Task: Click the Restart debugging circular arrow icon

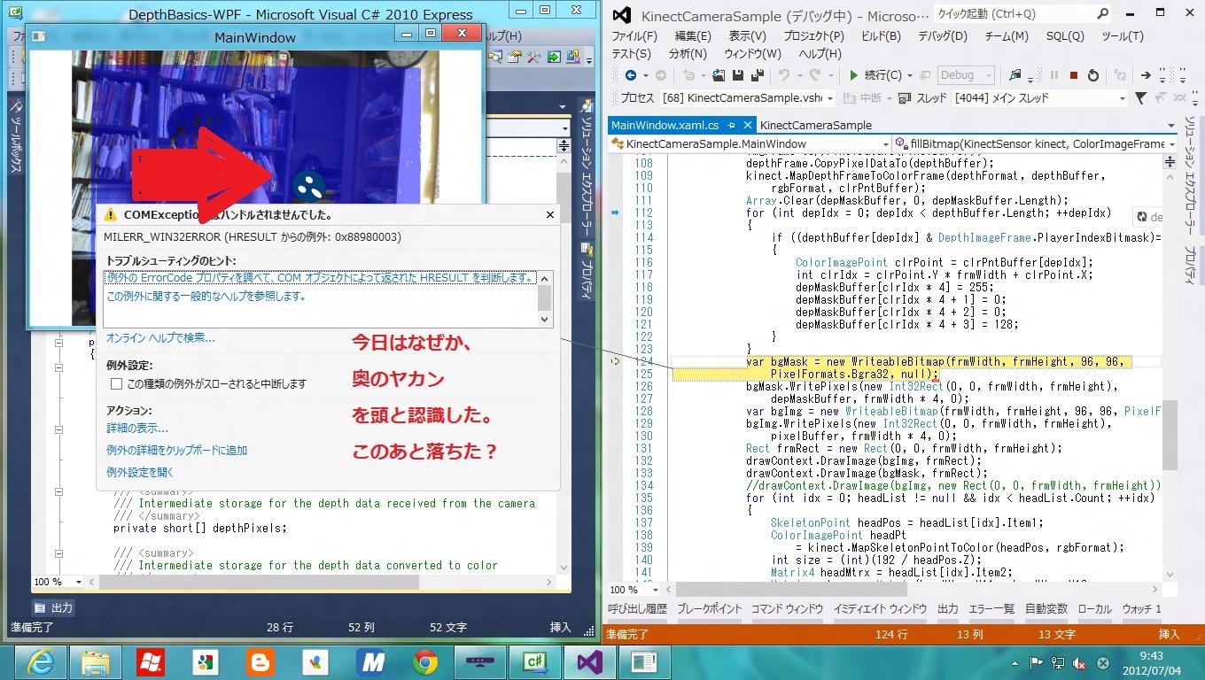Action: [1093, 75]
